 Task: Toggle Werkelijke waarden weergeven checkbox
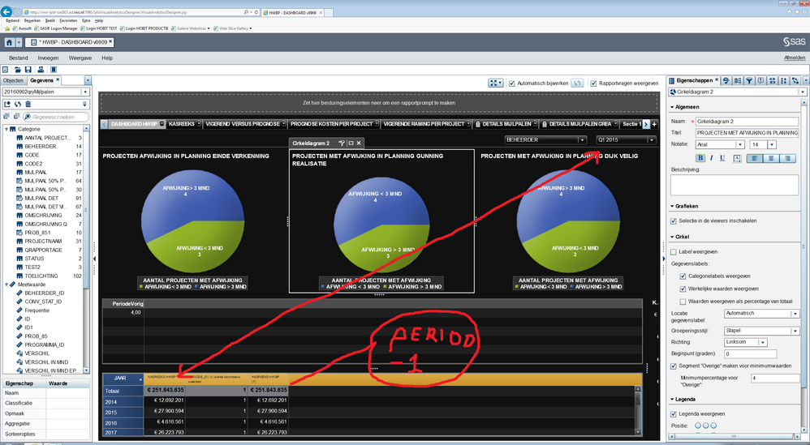(683, 289)
